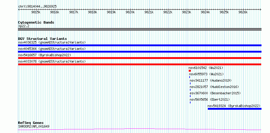The image size is (270, 133).
Task: Open nsv5419324 ByrskaBishop2022 variant label
Action: tap(234, 106)
